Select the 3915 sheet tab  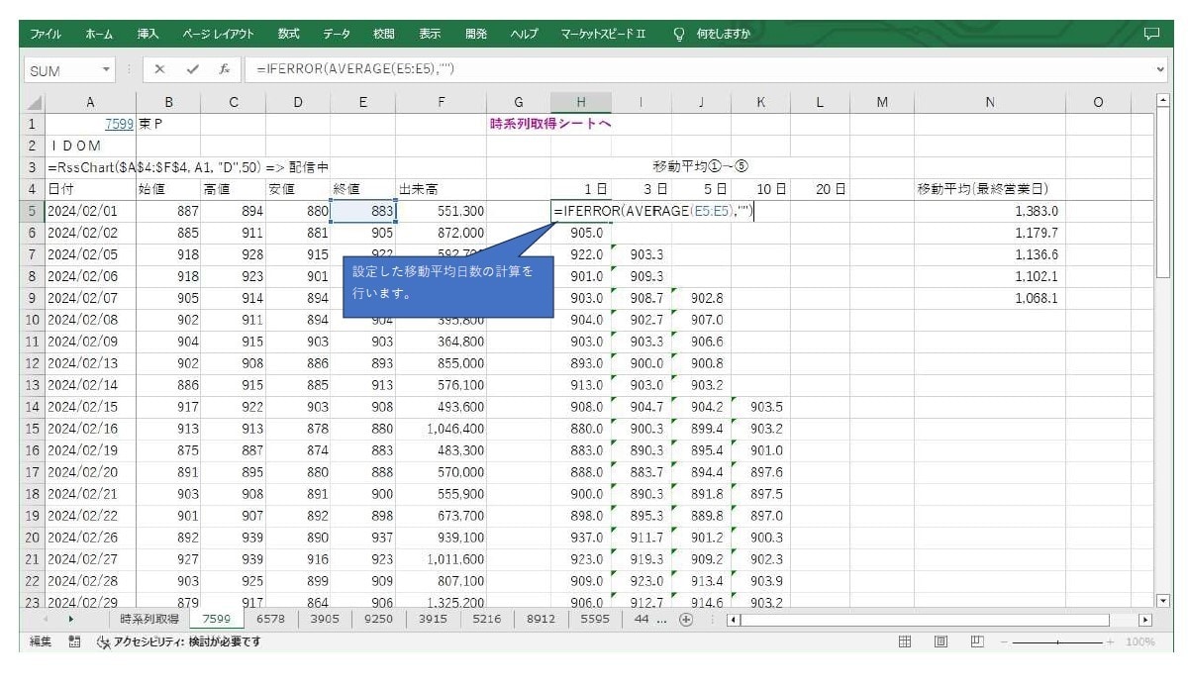pos(433,620)
